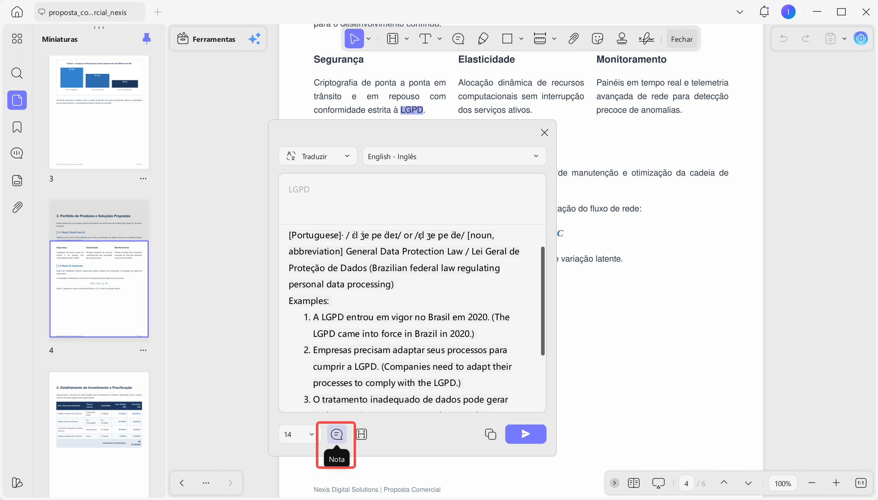
Task: Select the measurement ruler tool
Action: coord(540,39)
